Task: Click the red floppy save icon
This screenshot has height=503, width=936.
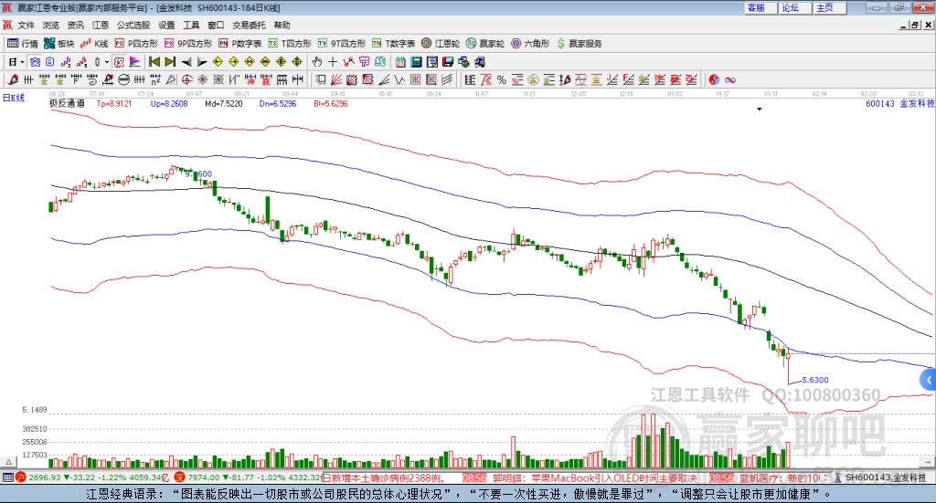Action: coord(448,62)
